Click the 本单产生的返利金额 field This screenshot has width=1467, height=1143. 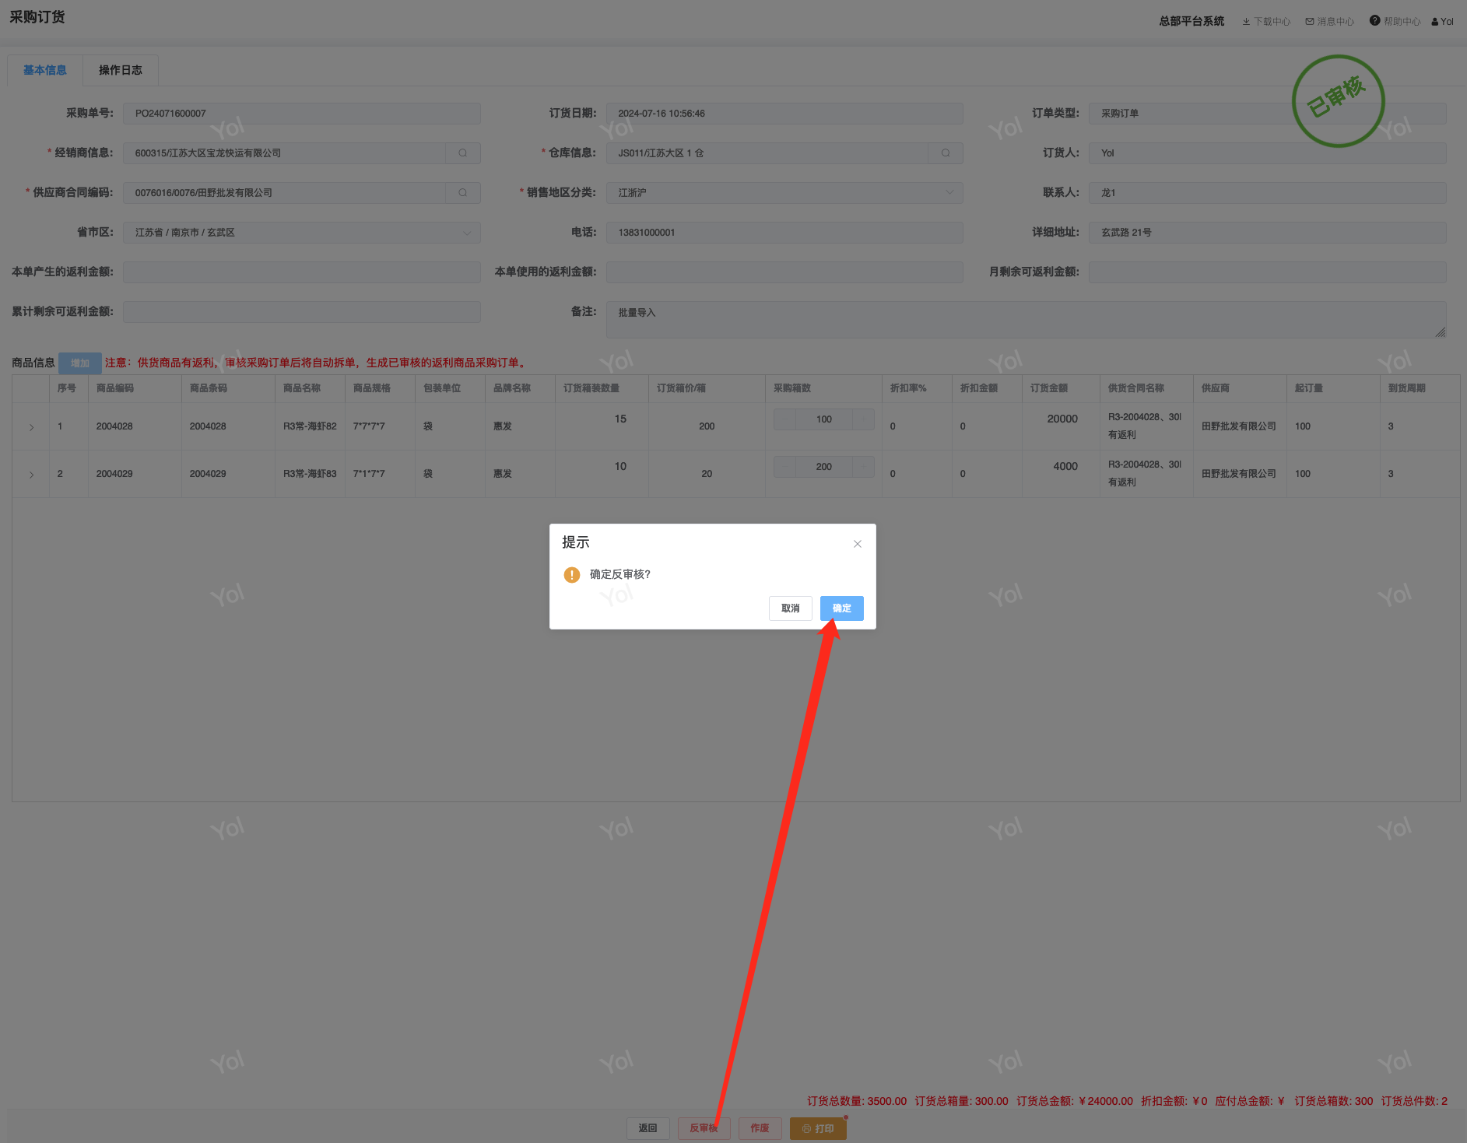(x=302, y=272)
